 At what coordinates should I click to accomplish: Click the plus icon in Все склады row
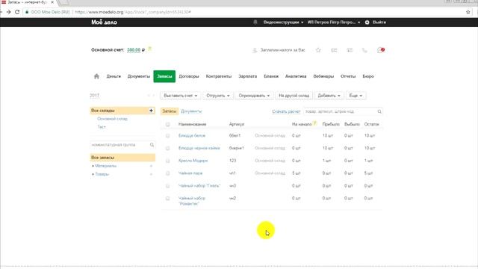tap(151, 111)
